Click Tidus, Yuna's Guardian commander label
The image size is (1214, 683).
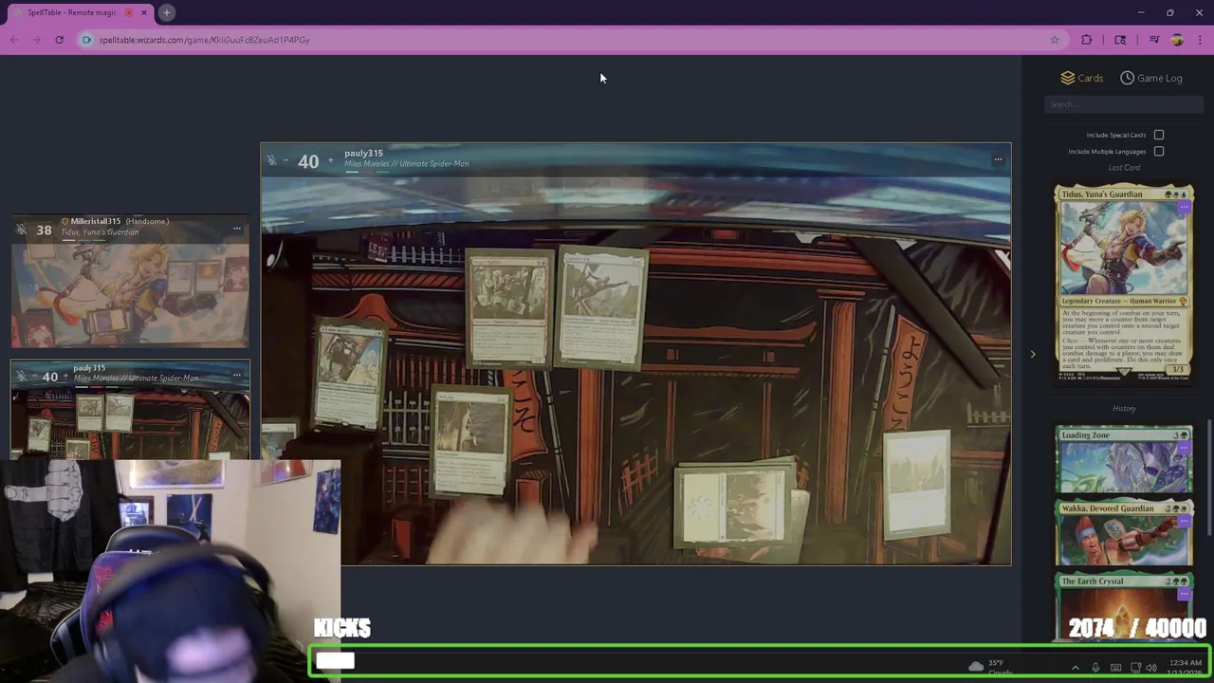click(100, 231)
